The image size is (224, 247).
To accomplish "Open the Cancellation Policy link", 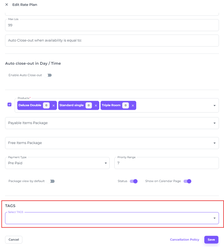I will pos(185,240).
